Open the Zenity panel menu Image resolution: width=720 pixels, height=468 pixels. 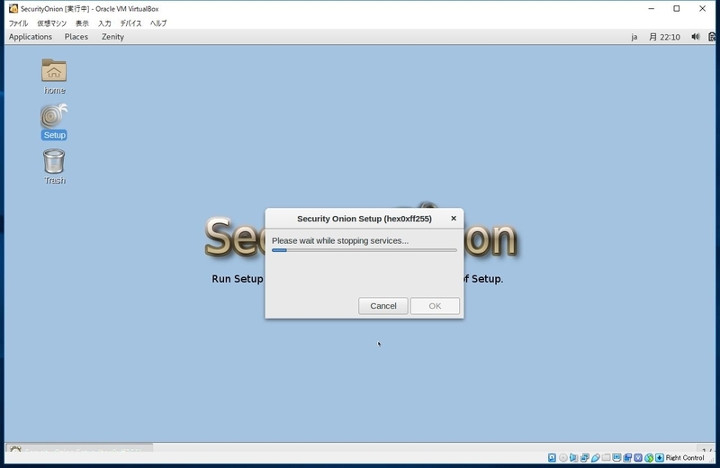pyautogui.click(x=112, y=37)
